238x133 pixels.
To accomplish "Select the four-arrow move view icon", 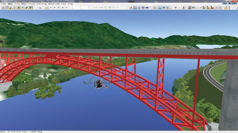I will [x=143, y=8].
